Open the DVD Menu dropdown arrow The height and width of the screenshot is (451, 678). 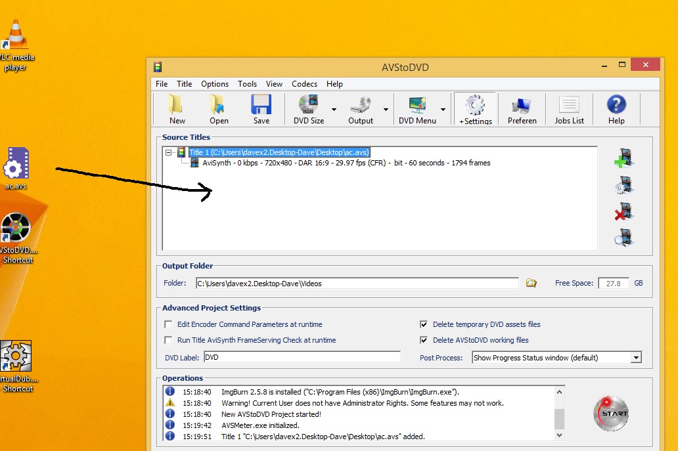click(x=443, y=109)
